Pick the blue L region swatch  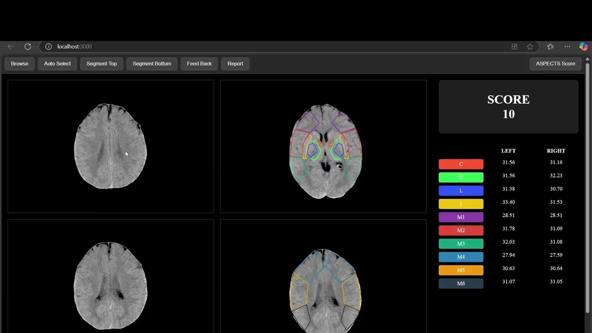461,191
